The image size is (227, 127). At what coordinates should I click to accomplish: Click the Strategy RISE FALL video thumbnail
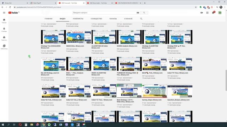(180, 37)
